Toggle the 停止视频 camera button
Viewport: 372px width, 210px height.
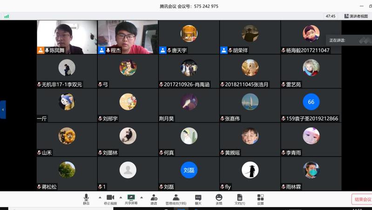(x=110, y=199)
